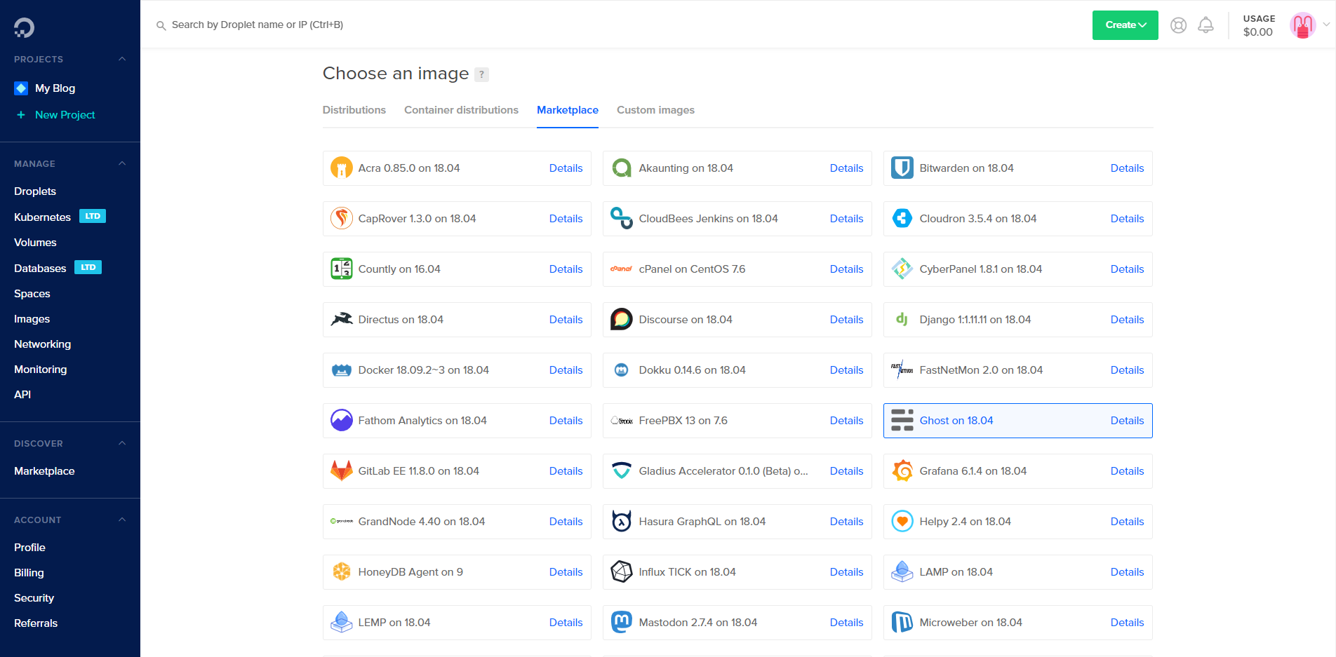Click the Bitwarden shield icon
Screen dimensions: 1336x657
pyautogui.click(x=902, y=168)
